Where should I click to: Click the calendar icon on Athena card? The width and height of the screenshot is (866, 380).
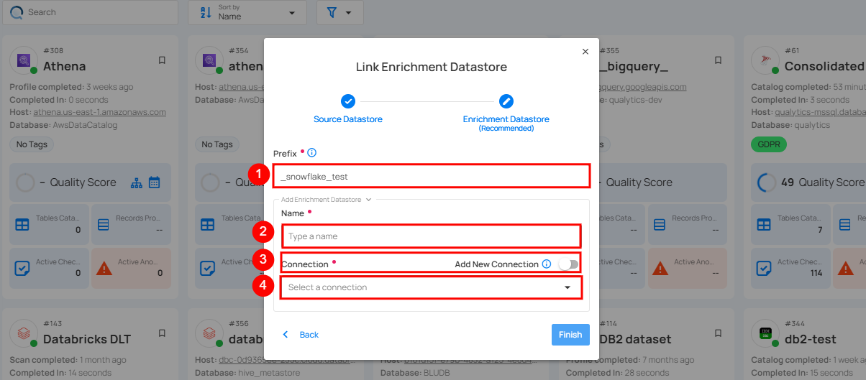coord(155,182)
